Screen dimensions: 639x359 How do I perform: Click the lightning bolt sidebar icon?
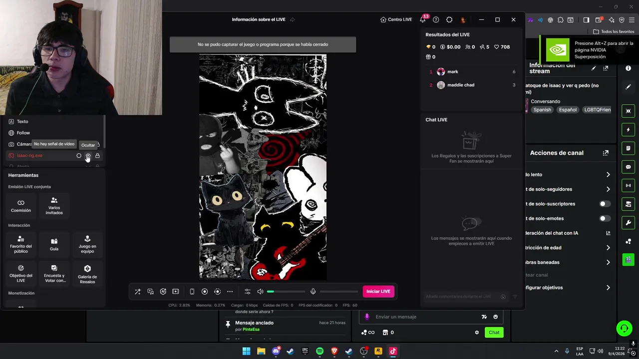pyautogui.click(x=629, y=130)
